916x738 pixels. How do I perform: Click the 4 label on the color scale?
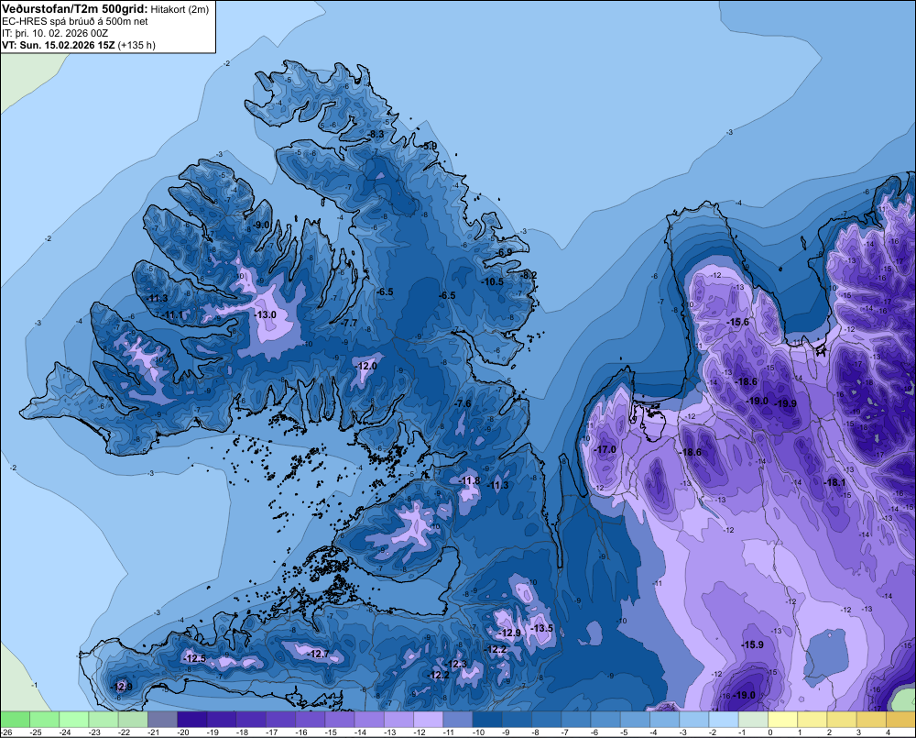(889, 732)
